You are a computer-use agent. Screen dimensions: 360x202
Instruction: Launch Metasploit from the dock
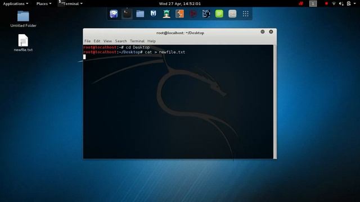pos(153,13)
